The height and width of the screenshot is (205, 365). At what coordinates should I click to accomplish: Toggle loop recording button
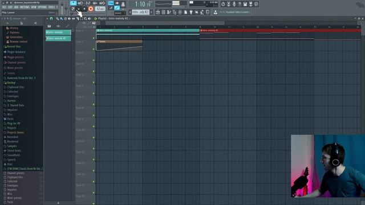tap(102, 3)
